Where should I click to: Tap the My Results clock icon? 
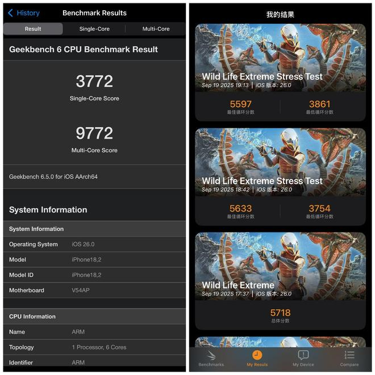257,355
